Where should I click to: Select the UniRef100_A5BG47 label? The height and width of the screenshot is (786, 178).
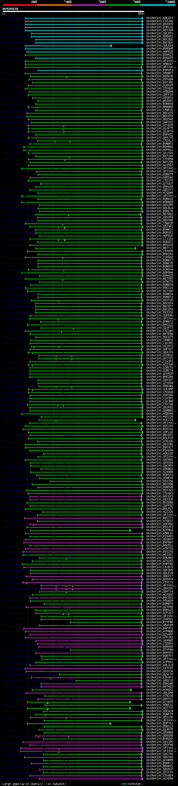159,64
